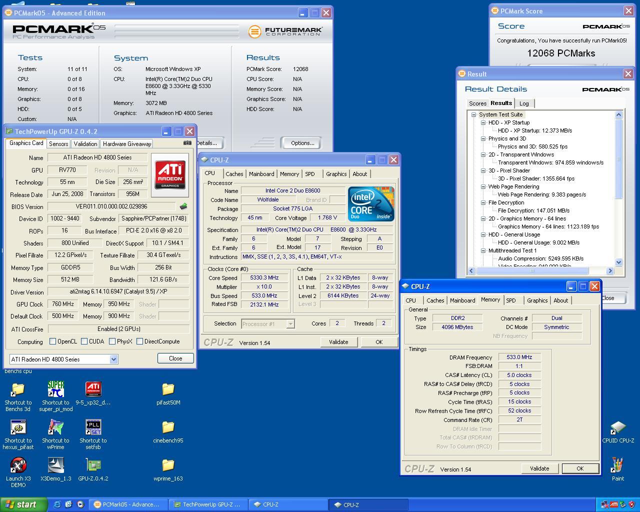Screen dimensions: 640x512
Task: Click the Options... button in PCMark05
Action: coord(302,143)
